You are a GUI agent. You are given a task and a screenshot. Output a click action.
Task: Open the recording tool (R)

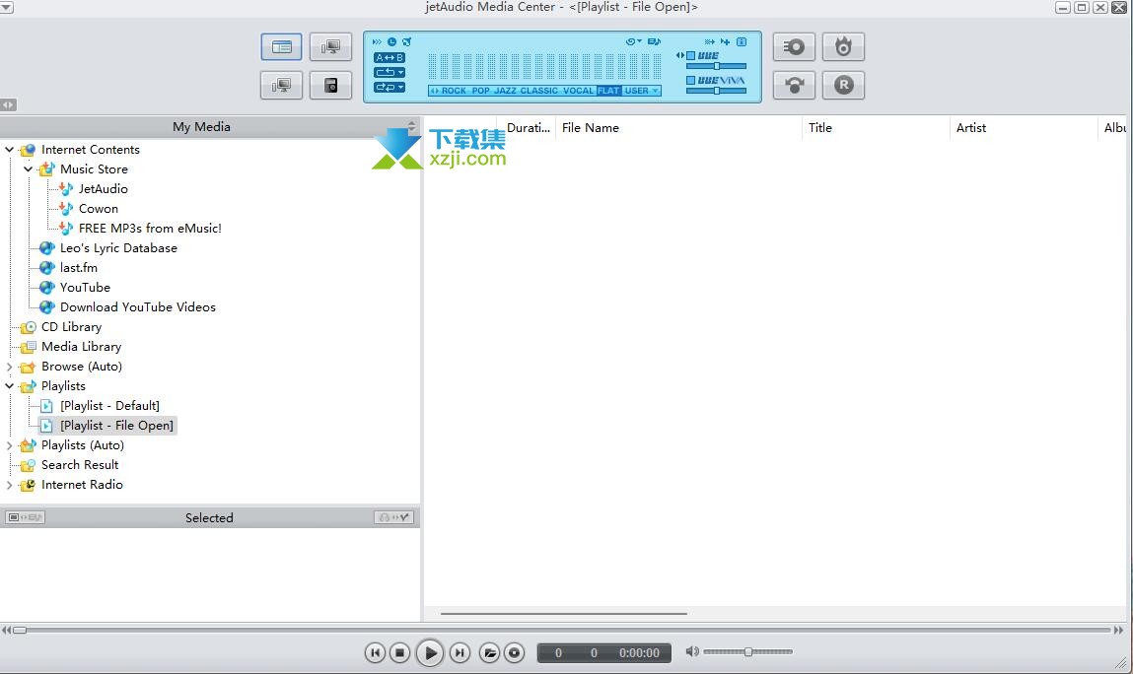coord(843,86)
